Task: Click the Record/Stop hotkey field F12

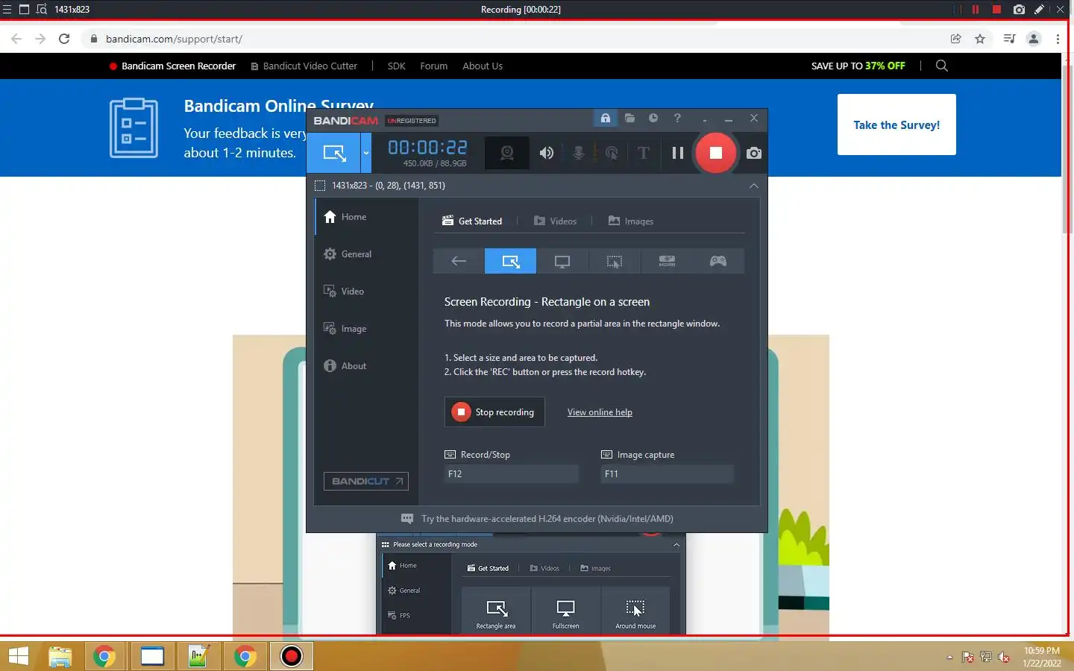Action: click(511, 474)
